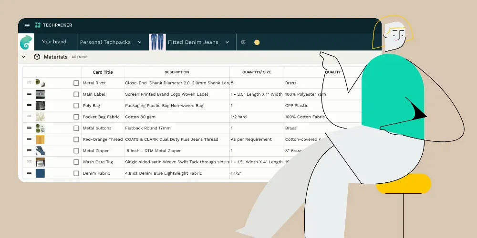477x238 pixels.
Task: Collapse the Materials section
Action: click(x=23, y=57)
